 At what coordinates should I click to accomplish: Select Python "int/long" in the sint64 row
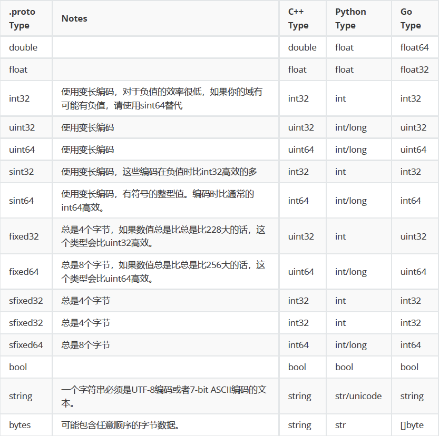tap(351, 201)
